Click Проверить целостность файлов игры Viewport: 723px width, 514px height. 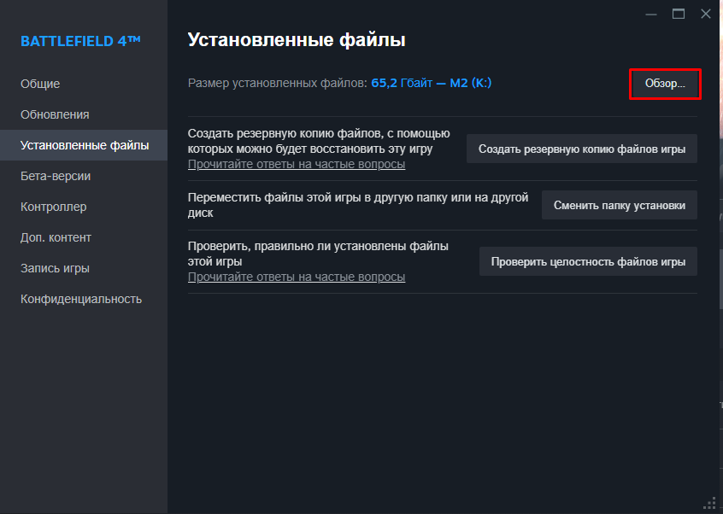[x=588, y=261]
